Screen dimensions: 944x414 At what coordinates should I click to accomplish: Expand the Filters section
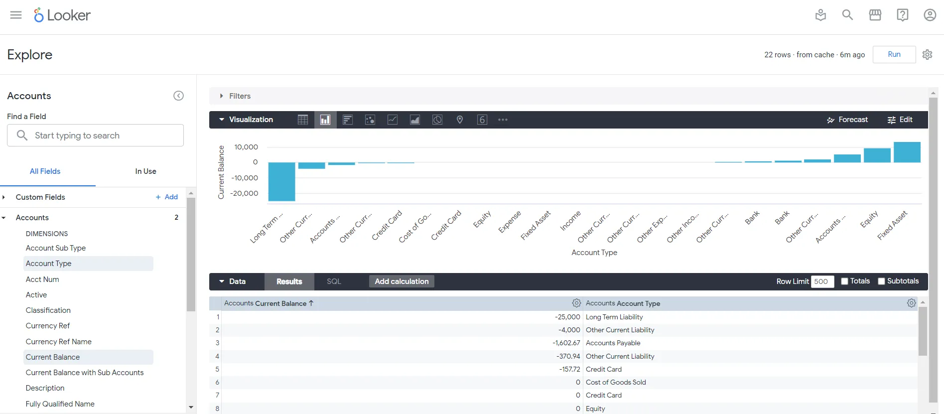tap(222, 96)
